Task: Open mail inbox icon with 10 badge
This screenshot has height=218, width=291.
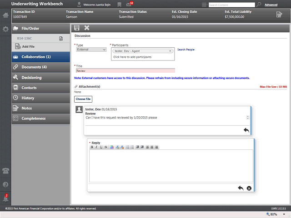Action: coord(129,5)
